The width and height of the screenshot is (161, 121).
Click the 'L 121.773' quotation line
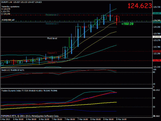pos(5,11)
